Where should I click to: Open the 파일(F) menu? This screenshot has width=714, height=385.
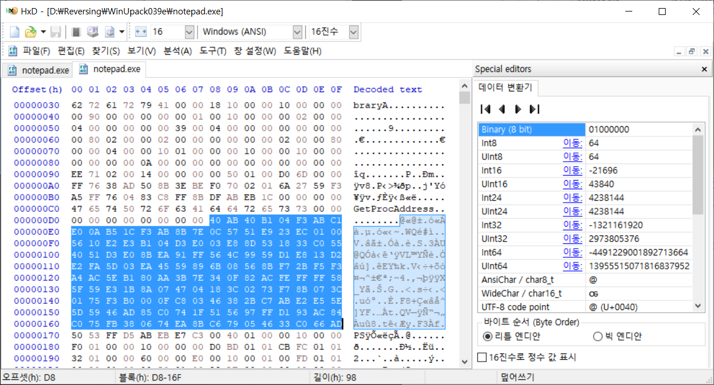36,51
